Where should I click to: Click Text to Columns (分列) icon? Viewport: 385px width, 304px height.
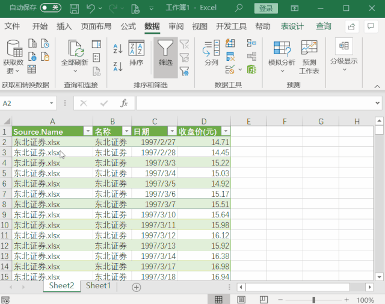pos(211,53)
